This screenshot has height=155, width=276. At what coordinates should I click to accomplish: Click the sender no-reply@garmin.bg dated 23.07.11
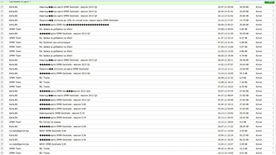pos(19,131)
